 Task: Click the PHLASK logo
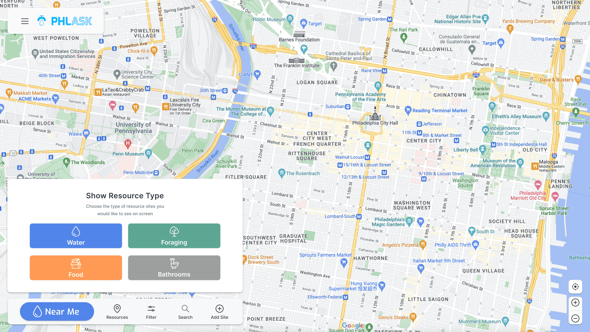[x=65, y=21]
